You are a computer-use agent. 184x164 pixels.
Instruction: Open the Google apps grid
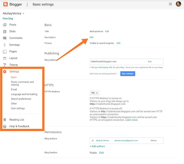pos(170,4)
